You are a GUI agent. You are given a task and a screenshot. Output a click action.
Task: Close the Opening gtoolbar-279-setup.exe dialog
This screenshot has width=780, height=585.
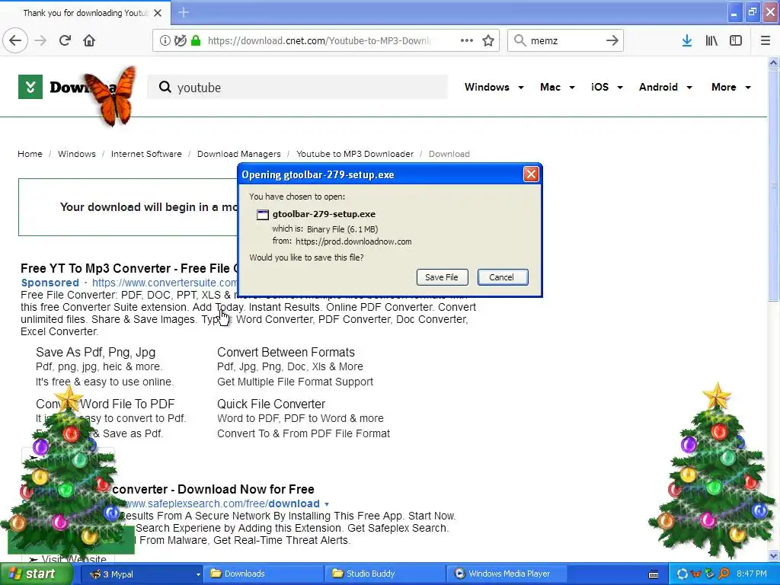coord(531,174)
